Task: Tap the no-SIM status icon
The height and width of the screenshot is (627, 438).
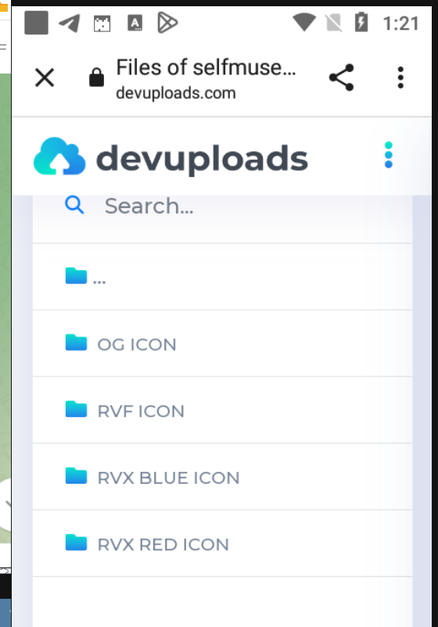Action: pyautogui.click(x=333, y=23)
